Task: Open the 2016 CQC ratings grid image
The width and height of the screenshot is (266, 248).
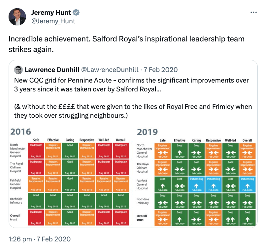Action: (x=69, y=178)
